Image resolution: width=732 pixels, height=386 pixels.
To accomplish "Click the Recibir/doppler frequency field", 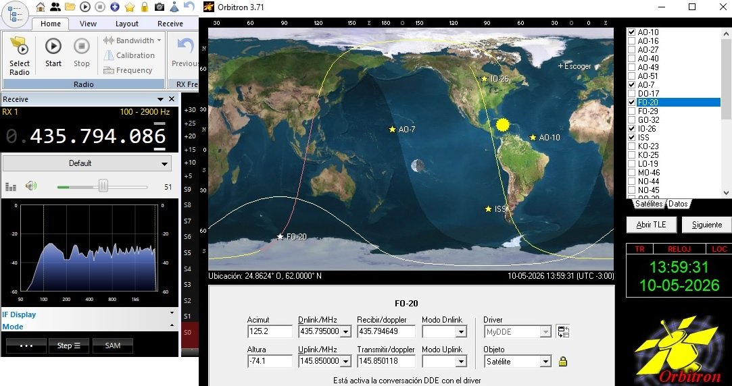I will tap(386, 332).
